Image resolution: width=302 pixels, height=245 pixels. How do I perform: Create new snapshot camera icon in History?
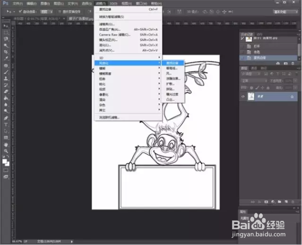click(x=286, y=63)
